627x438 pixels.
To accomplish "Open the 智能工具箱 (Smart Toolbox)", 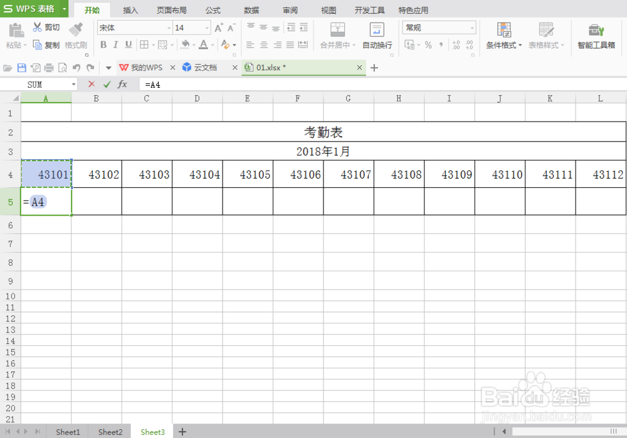I will point(596,36).
